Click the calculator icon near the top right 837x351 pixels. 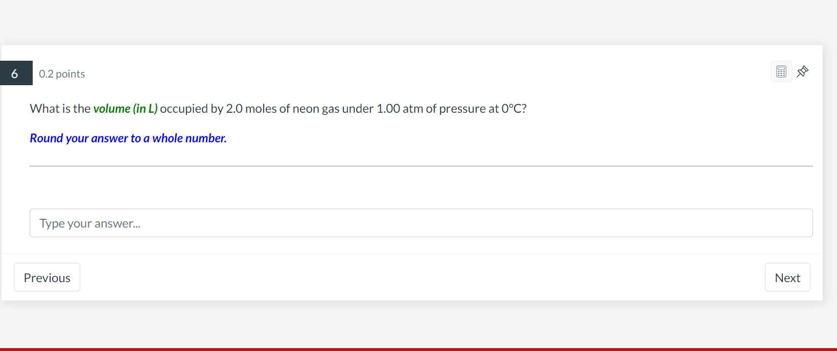781,71
